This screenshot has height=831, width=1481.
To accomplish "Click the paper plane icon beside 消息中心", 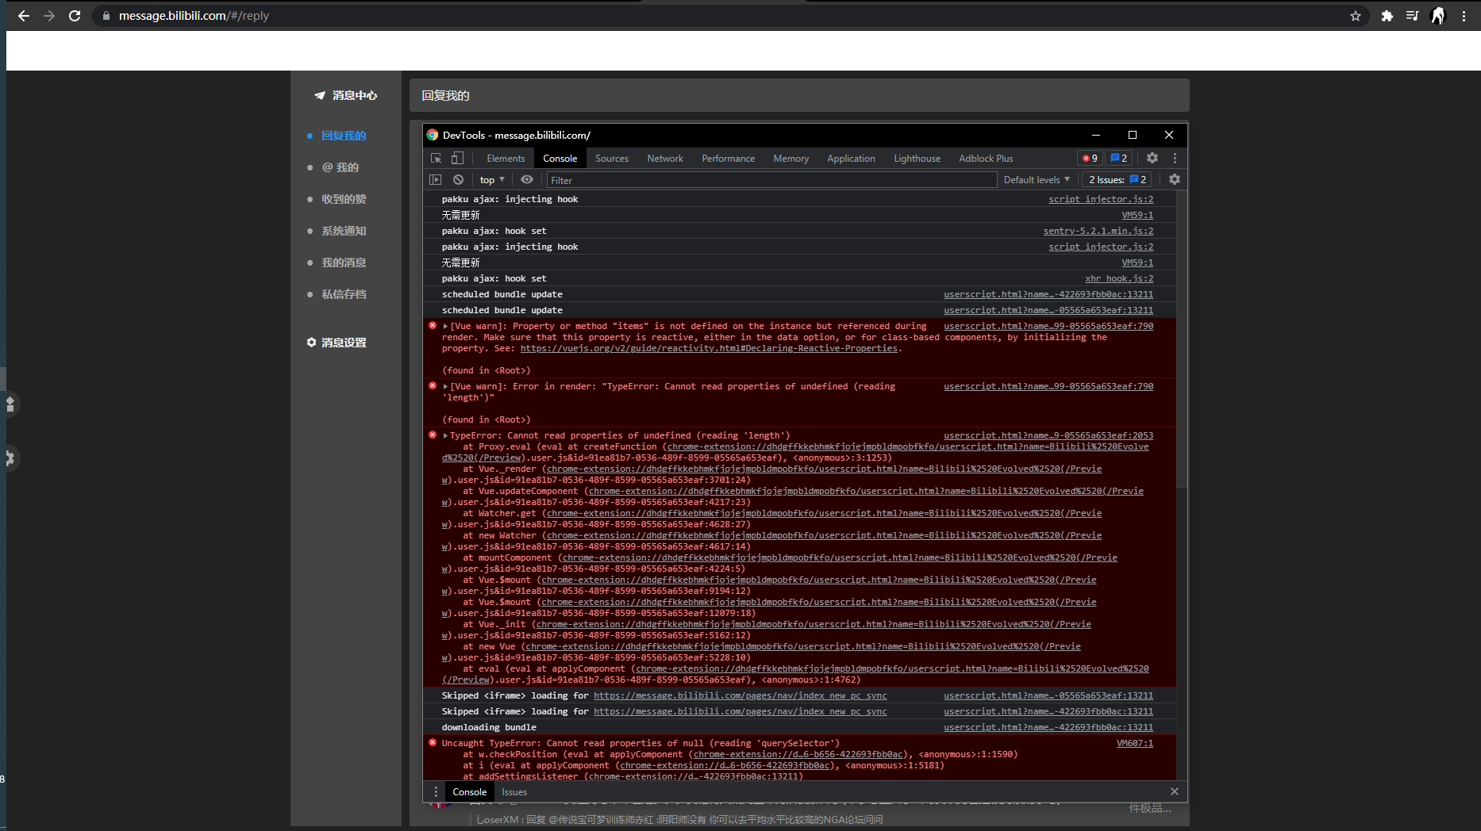I will pyautogui.click(x=319, y=95).
